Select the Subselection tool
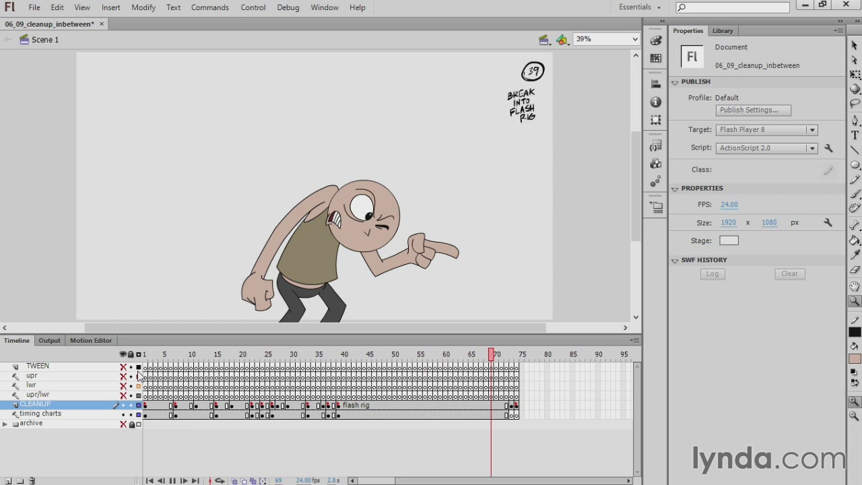Screen dimensions: 862x485 855,60
